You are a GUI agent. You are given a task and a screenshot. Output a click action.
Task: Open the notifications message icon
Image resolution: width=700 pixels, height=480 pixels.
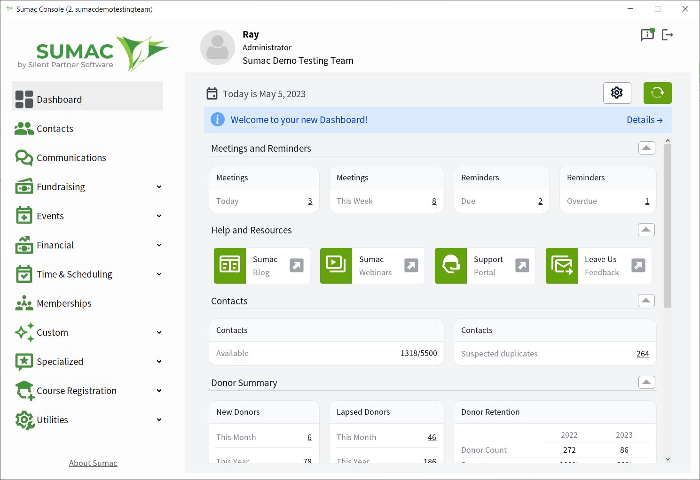pyautogui.click(x=647, y=35)
